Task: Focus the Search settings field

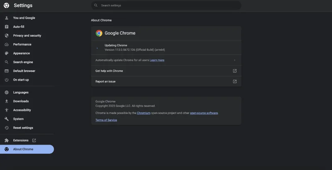Action: coord(166,5)
